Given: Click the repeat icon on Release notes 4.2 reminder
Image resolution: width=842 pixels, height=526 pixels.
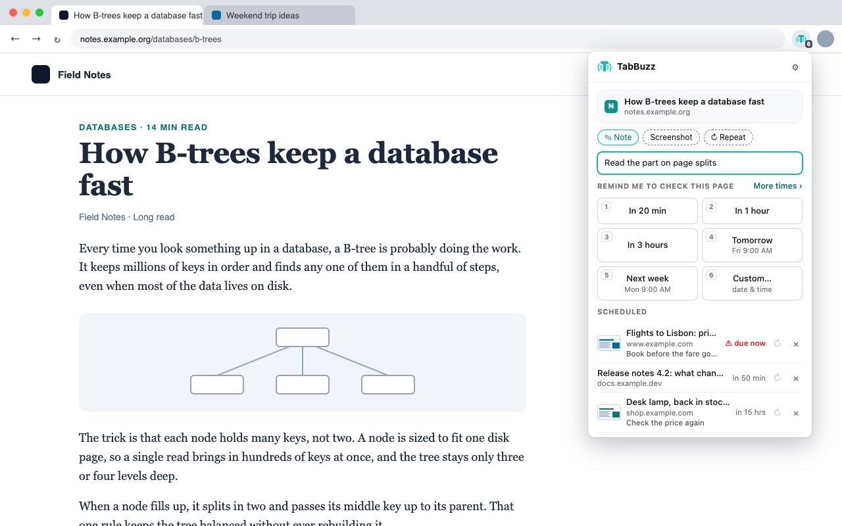Looking at the screenshot, I should 778,378.
